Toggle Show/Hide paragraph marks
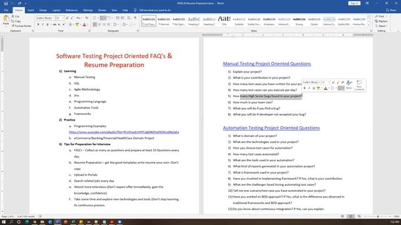Screen dimensions: 401x225 135,18
